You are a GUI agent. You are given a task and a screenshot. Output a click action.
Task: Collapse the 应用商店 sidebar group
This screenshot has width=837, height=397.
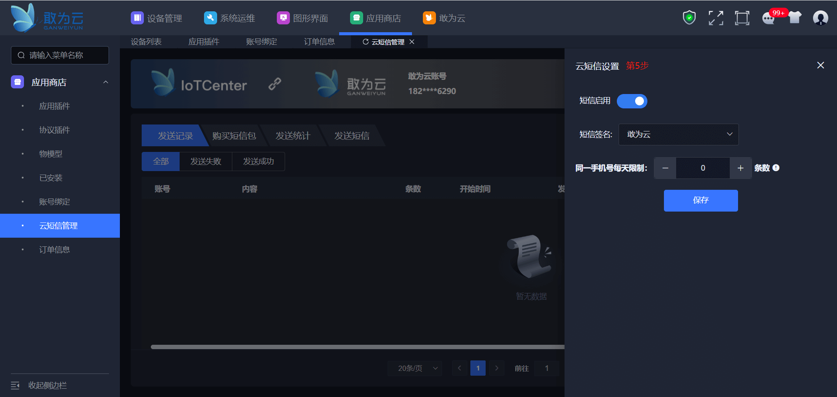[x=105, y=82]
